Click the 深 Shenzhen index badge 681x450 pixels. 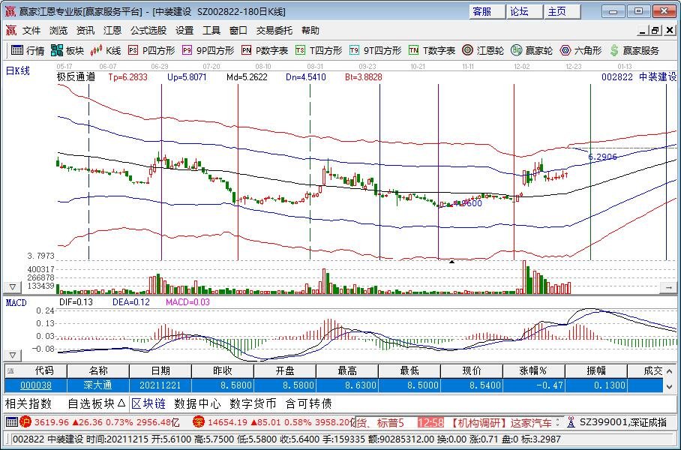click(x=199, y=421)
